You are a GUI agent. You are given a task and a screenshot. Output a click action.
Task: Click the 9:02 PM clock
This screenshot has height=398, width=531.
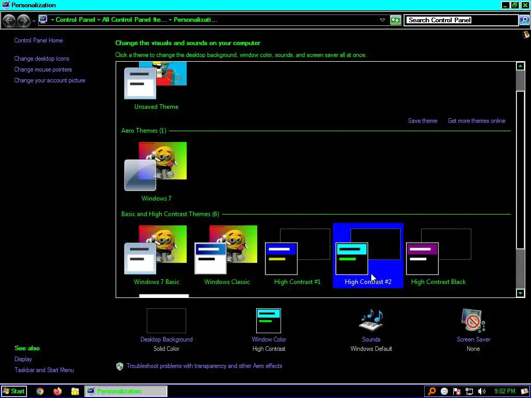click(505, 391)
